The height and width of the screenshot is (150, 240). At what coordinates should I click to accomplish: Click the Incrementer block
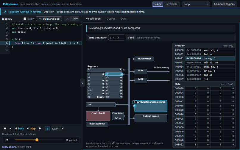pyautogui.click(x=144, y=59)
